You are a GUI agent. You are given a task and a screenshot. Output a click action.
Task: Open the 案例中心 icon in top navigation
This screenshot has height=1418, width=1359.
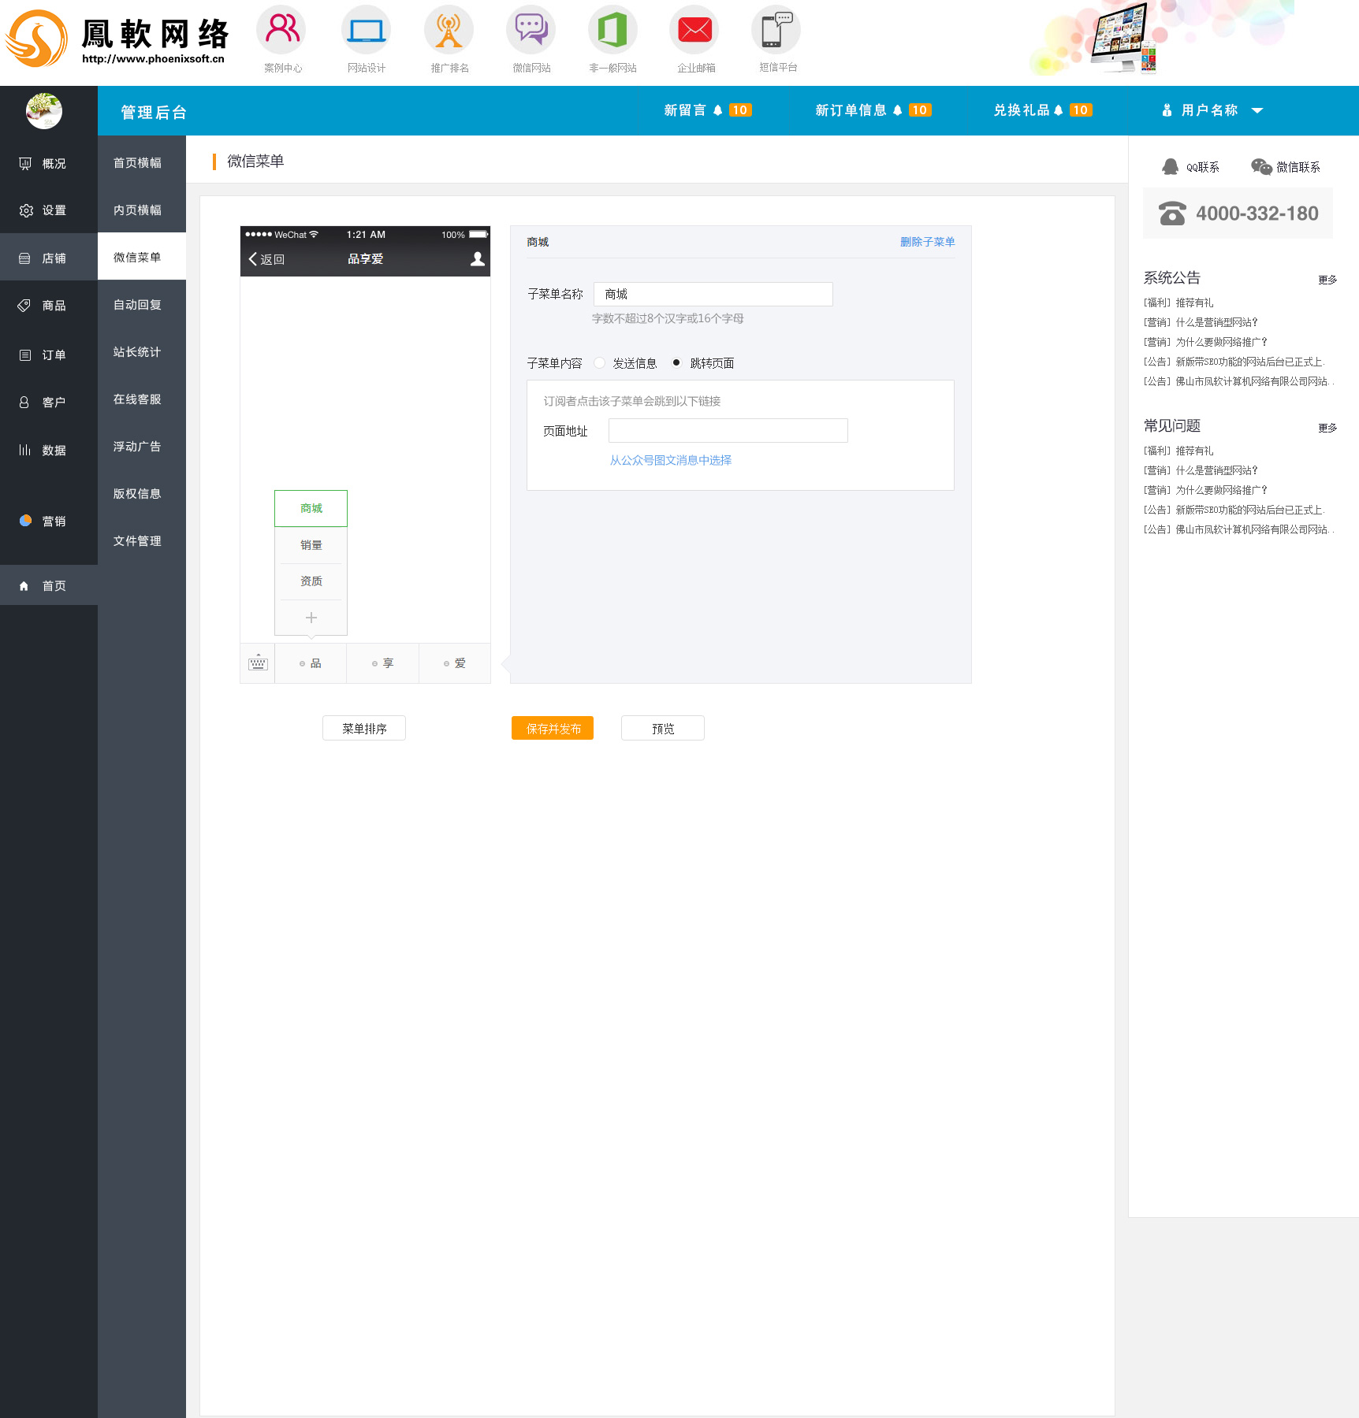[x=281, y=30]
